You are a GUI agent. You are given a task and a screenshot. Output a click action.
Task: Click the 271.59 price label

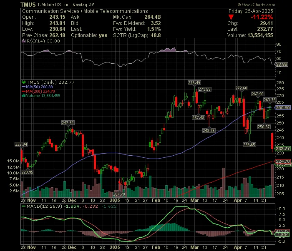pos(204,89)
